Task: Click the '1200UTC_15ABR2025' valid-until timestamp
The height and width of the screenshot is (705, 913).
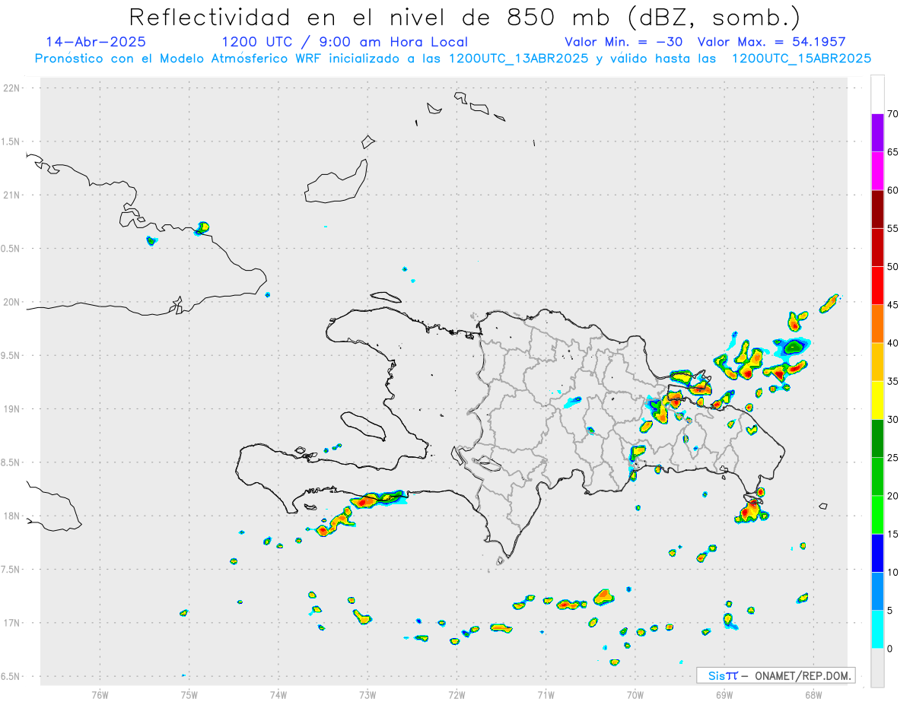Action: 802,58
